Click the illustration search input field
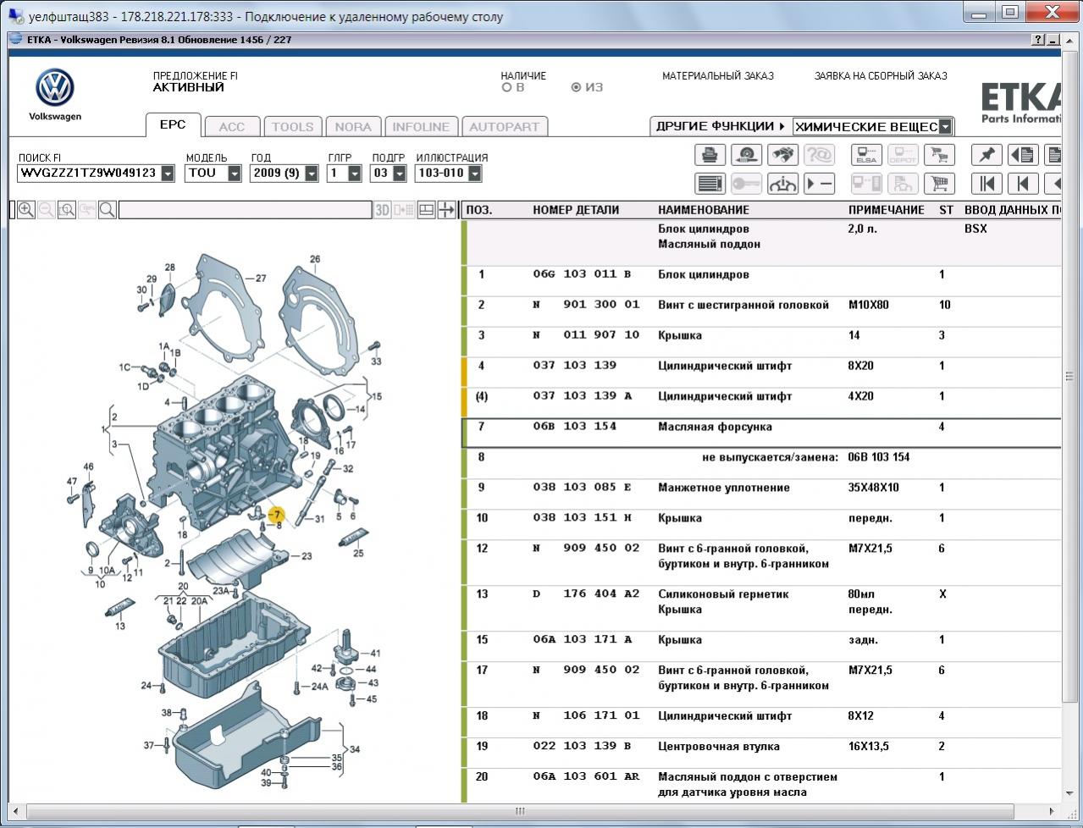 pyautogui.click(x=246, y=210)
